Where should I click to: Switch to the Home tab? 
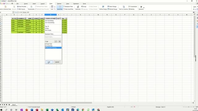pyautogui.click(x=26, y=4)
